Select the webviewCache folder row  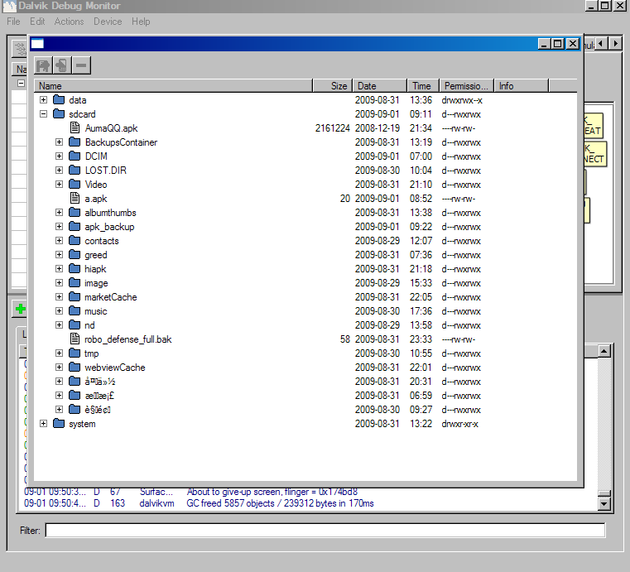click(x=114, y=368)
